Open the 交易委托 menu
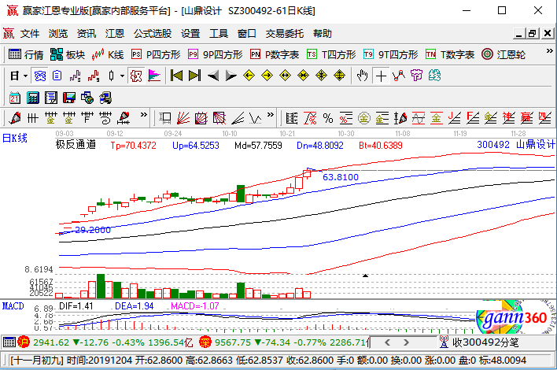The image size is (557, 370). pyautogui.click(x=285, y=34)
